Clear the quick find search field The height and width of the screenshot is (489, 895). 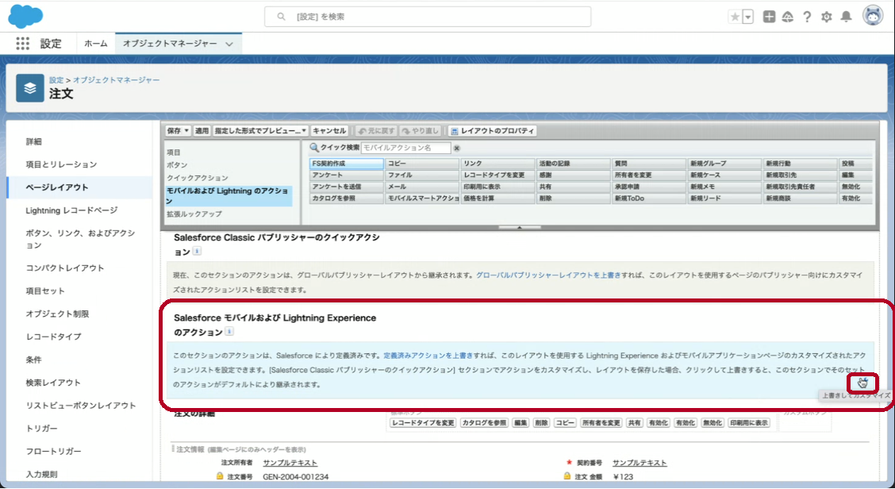tap(457, 148)
